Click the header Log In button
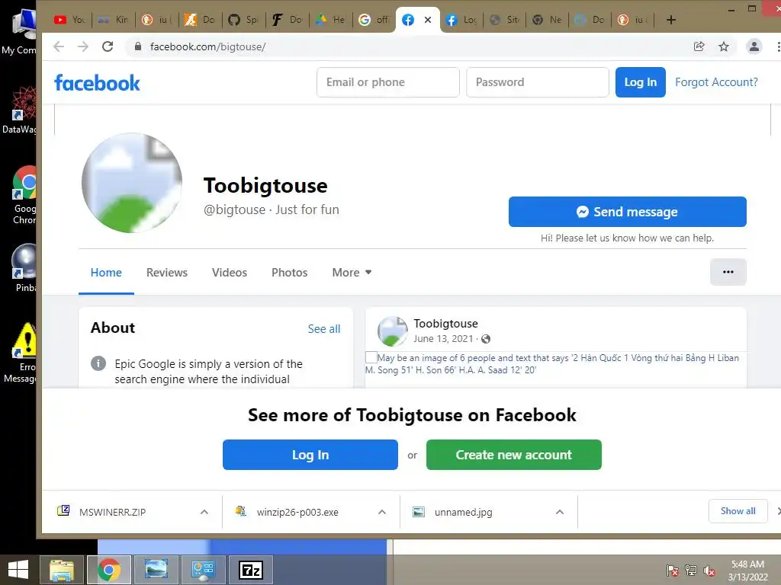This screenshot has width=781, height=585. point(641,82)
